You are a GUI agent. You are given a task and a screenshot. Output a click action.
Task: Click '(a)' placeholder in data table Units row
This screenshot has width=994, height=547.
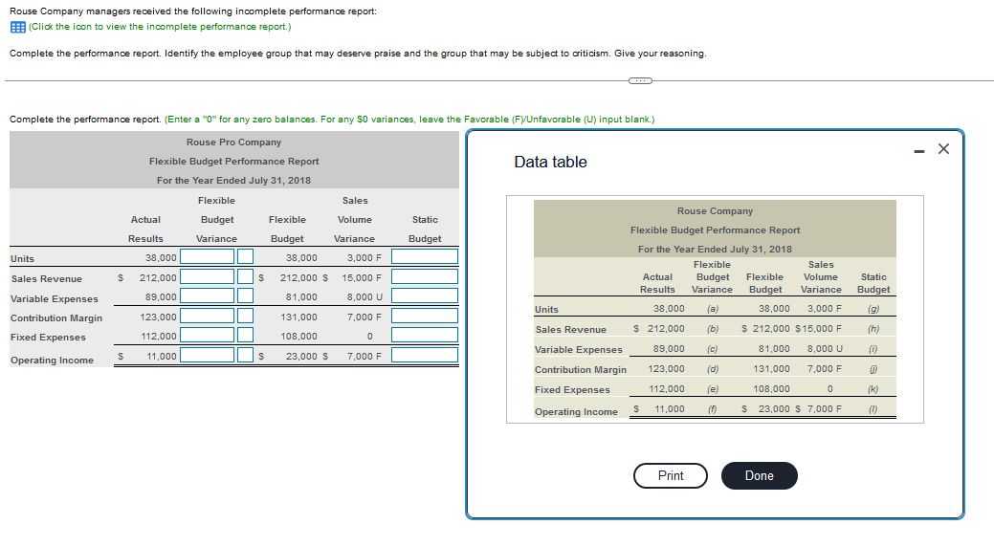pyautogui.click(x=713, y=309)
